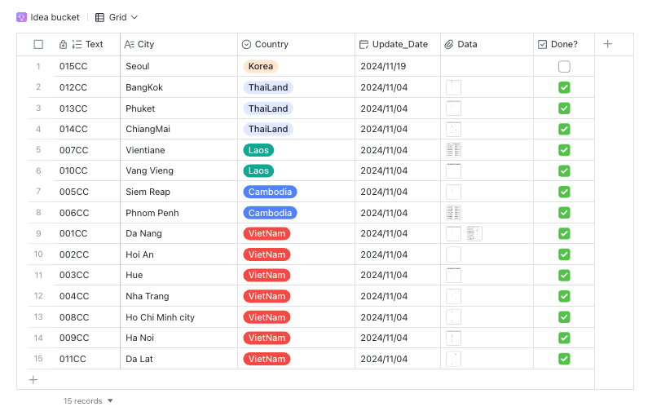Uncheck Done for Vientiane row
Screen dimensions: 661x420
pos(564,150)
